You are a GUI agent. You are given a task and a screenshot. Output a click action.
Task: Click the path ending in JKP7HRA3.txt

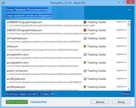coord(44,82)
